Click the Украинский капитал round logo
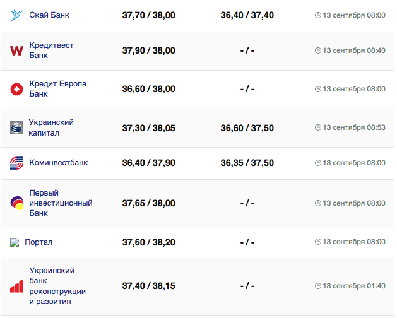The image size is (397, 318). click(x=16, y=127)
